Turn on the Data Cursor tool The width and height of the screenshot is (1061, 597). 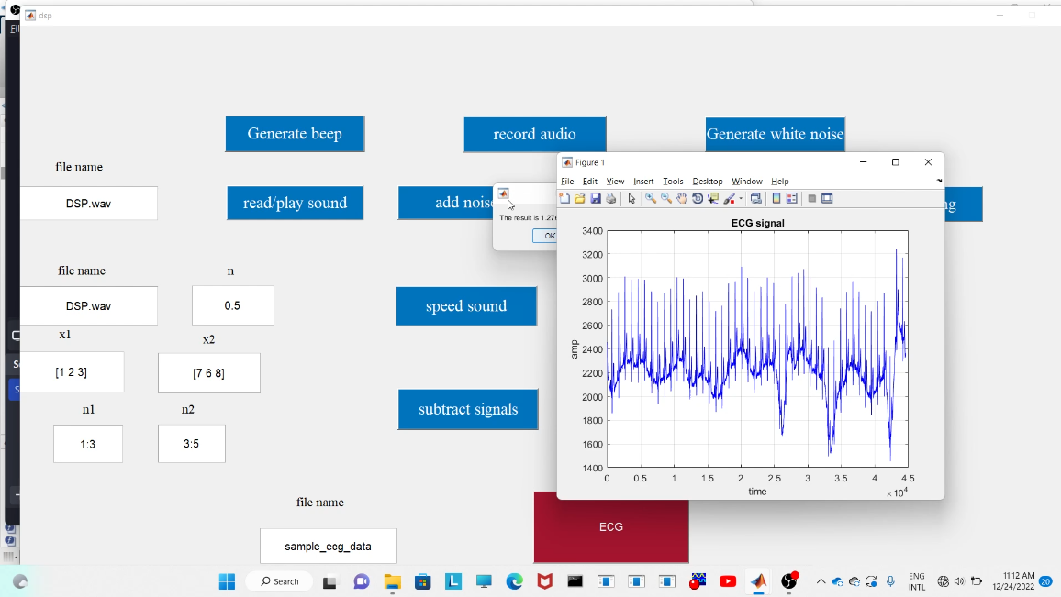pos(712,198)
